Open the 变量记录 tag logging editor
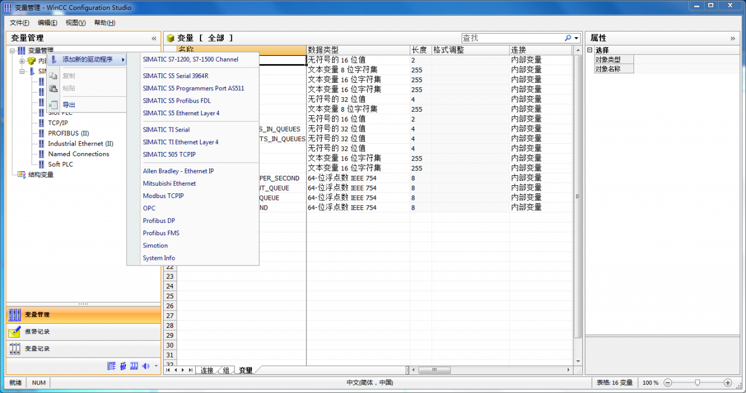Screen dimensions: 746x393 (x=83, y=349)
